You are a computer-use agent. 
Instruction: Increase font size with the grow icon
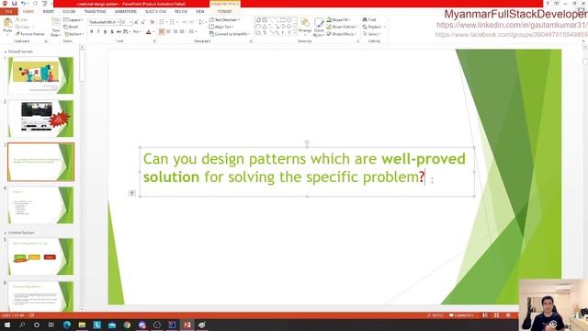coord(137,22)
